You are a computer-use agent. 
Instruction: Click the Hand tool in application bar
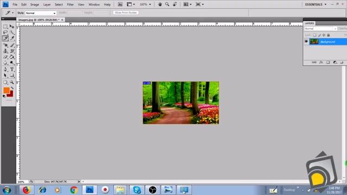(x=160, y=4)
